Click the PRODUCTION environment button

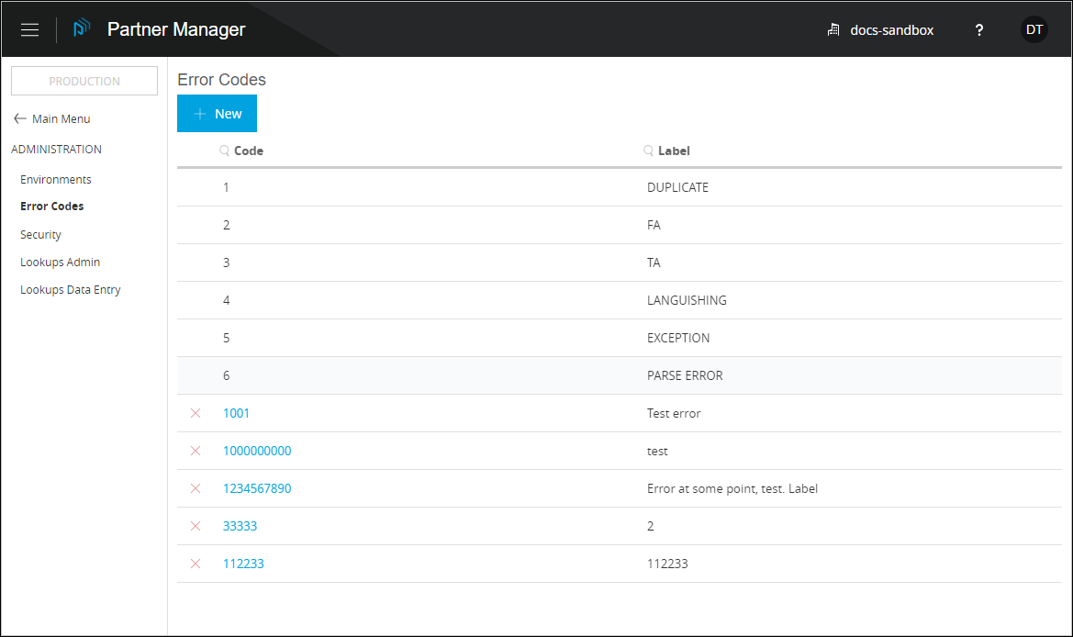coord(84,81)
